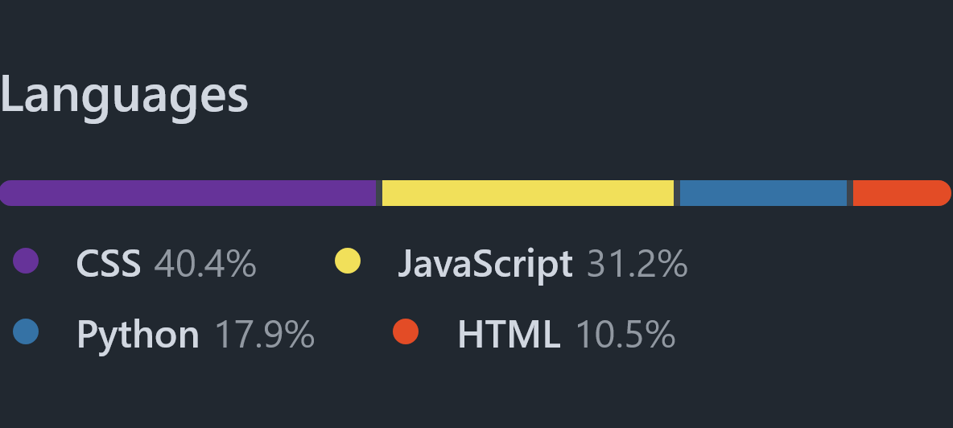Click the purple CSS color dot
The width and height of the screenshot is (953, 428).
pyautogui.click(x=26, y=261)
